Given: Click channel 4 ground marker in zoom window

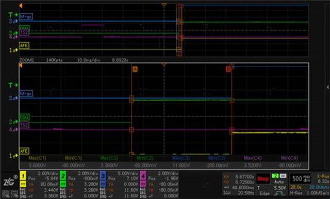Looking at the screenshot, I should pos(13,130).
